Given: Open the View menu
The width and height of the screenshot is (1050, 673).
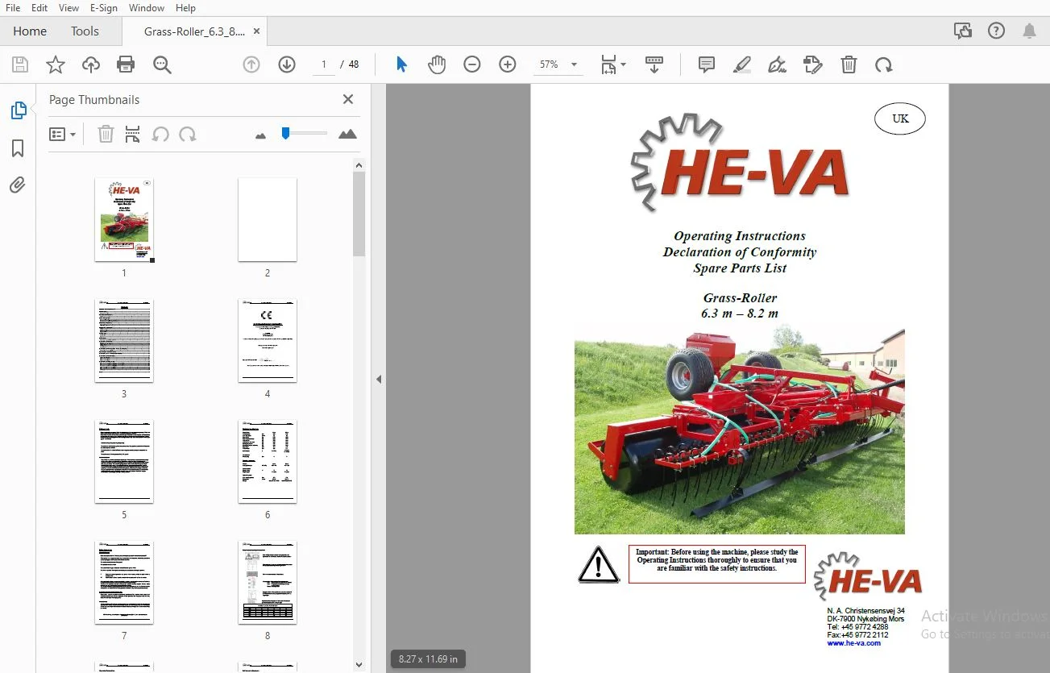Looking at the screenshot, I should pyautogui.click(x=69, y=8).
